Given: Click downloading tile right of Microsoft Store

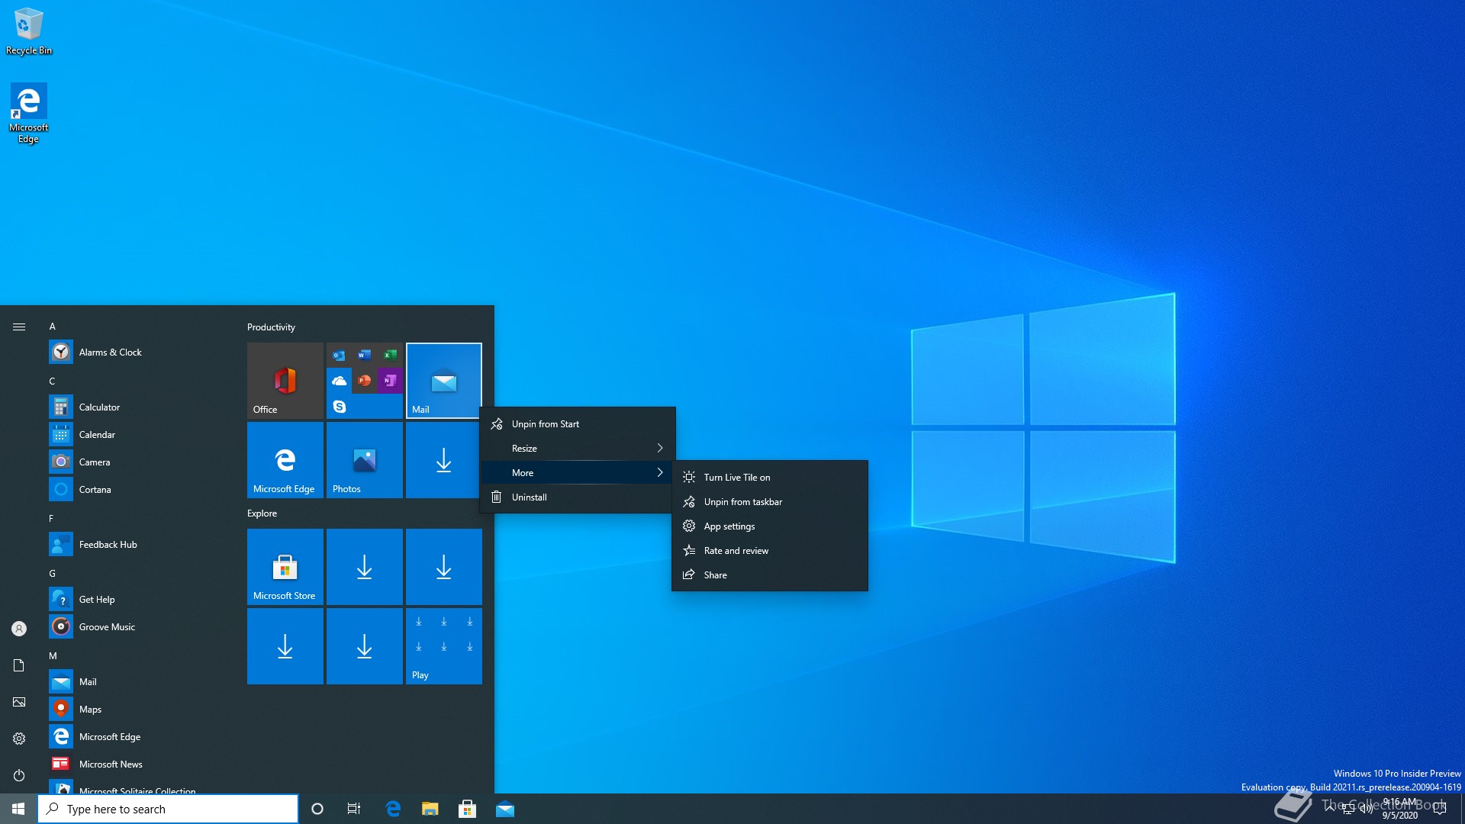Looking at the screenshot, I should (365, 567).
